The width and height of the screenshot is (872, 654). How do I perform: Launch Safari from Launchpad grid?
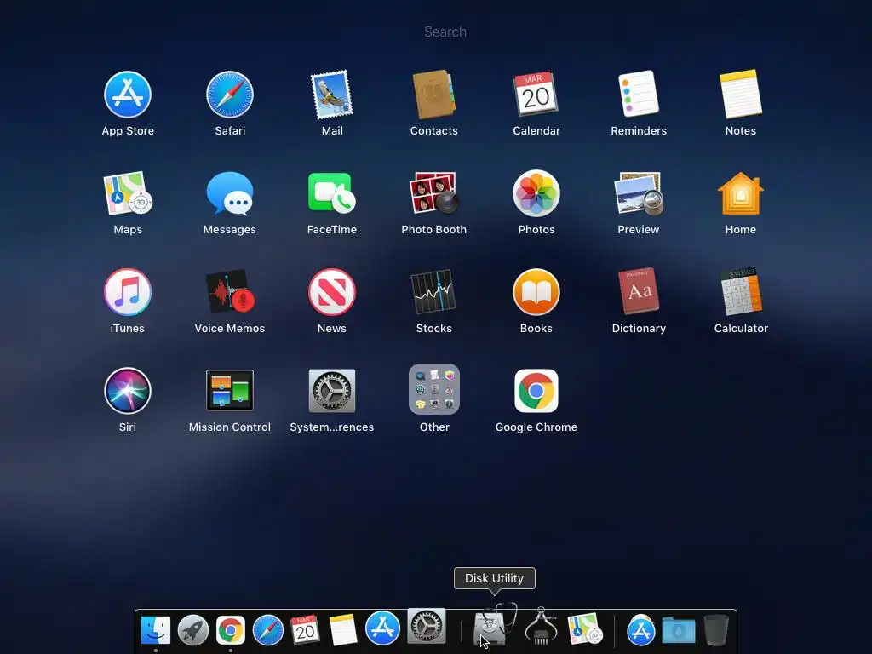point(230,95)
